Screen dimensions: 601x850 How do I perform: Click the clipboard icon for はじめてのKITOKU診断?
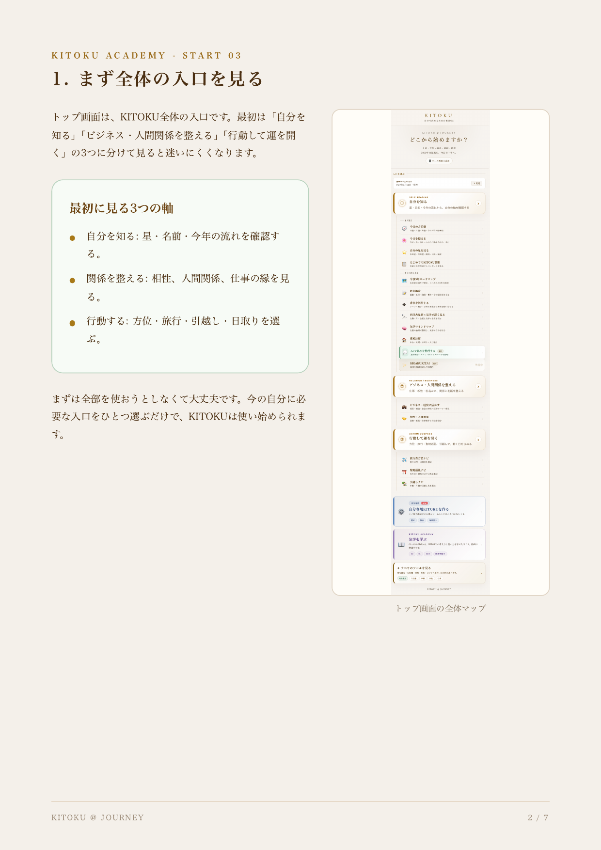(x=404, y=264)
